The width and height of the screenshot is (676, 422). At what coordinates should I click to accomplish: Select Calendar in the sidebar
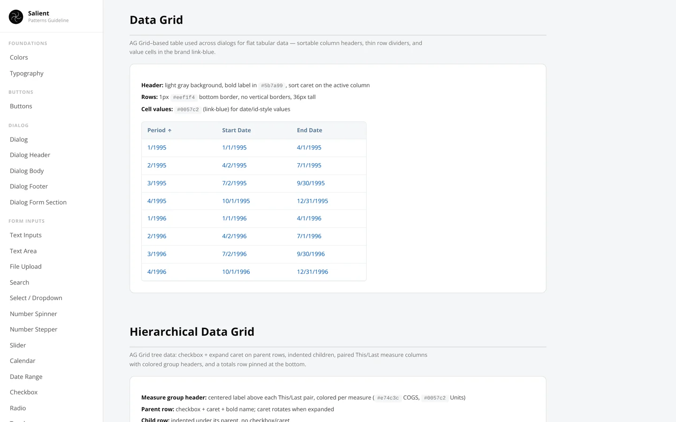point(23,361)
